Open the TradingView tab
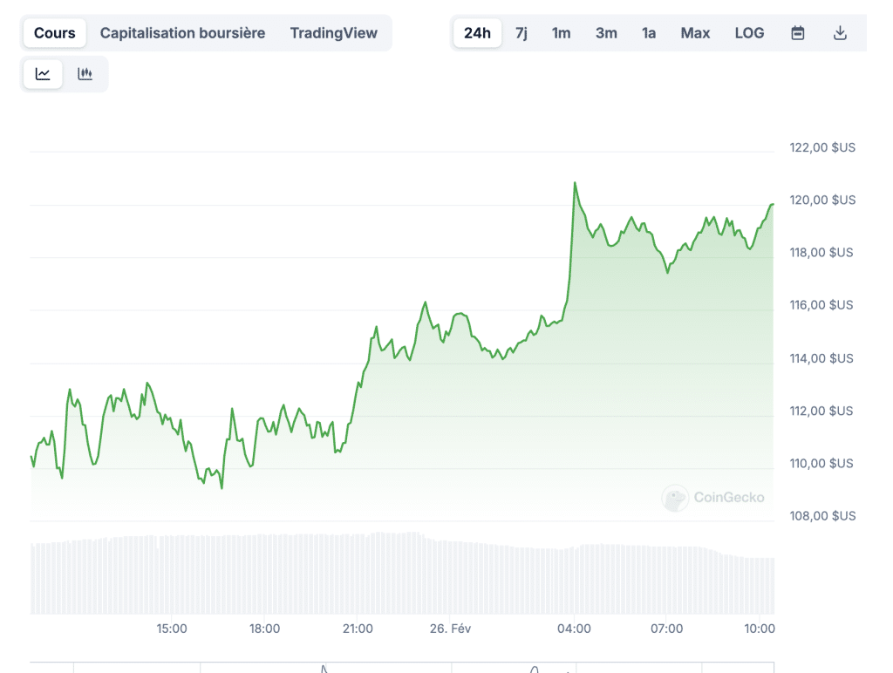 tap(334, 33)
